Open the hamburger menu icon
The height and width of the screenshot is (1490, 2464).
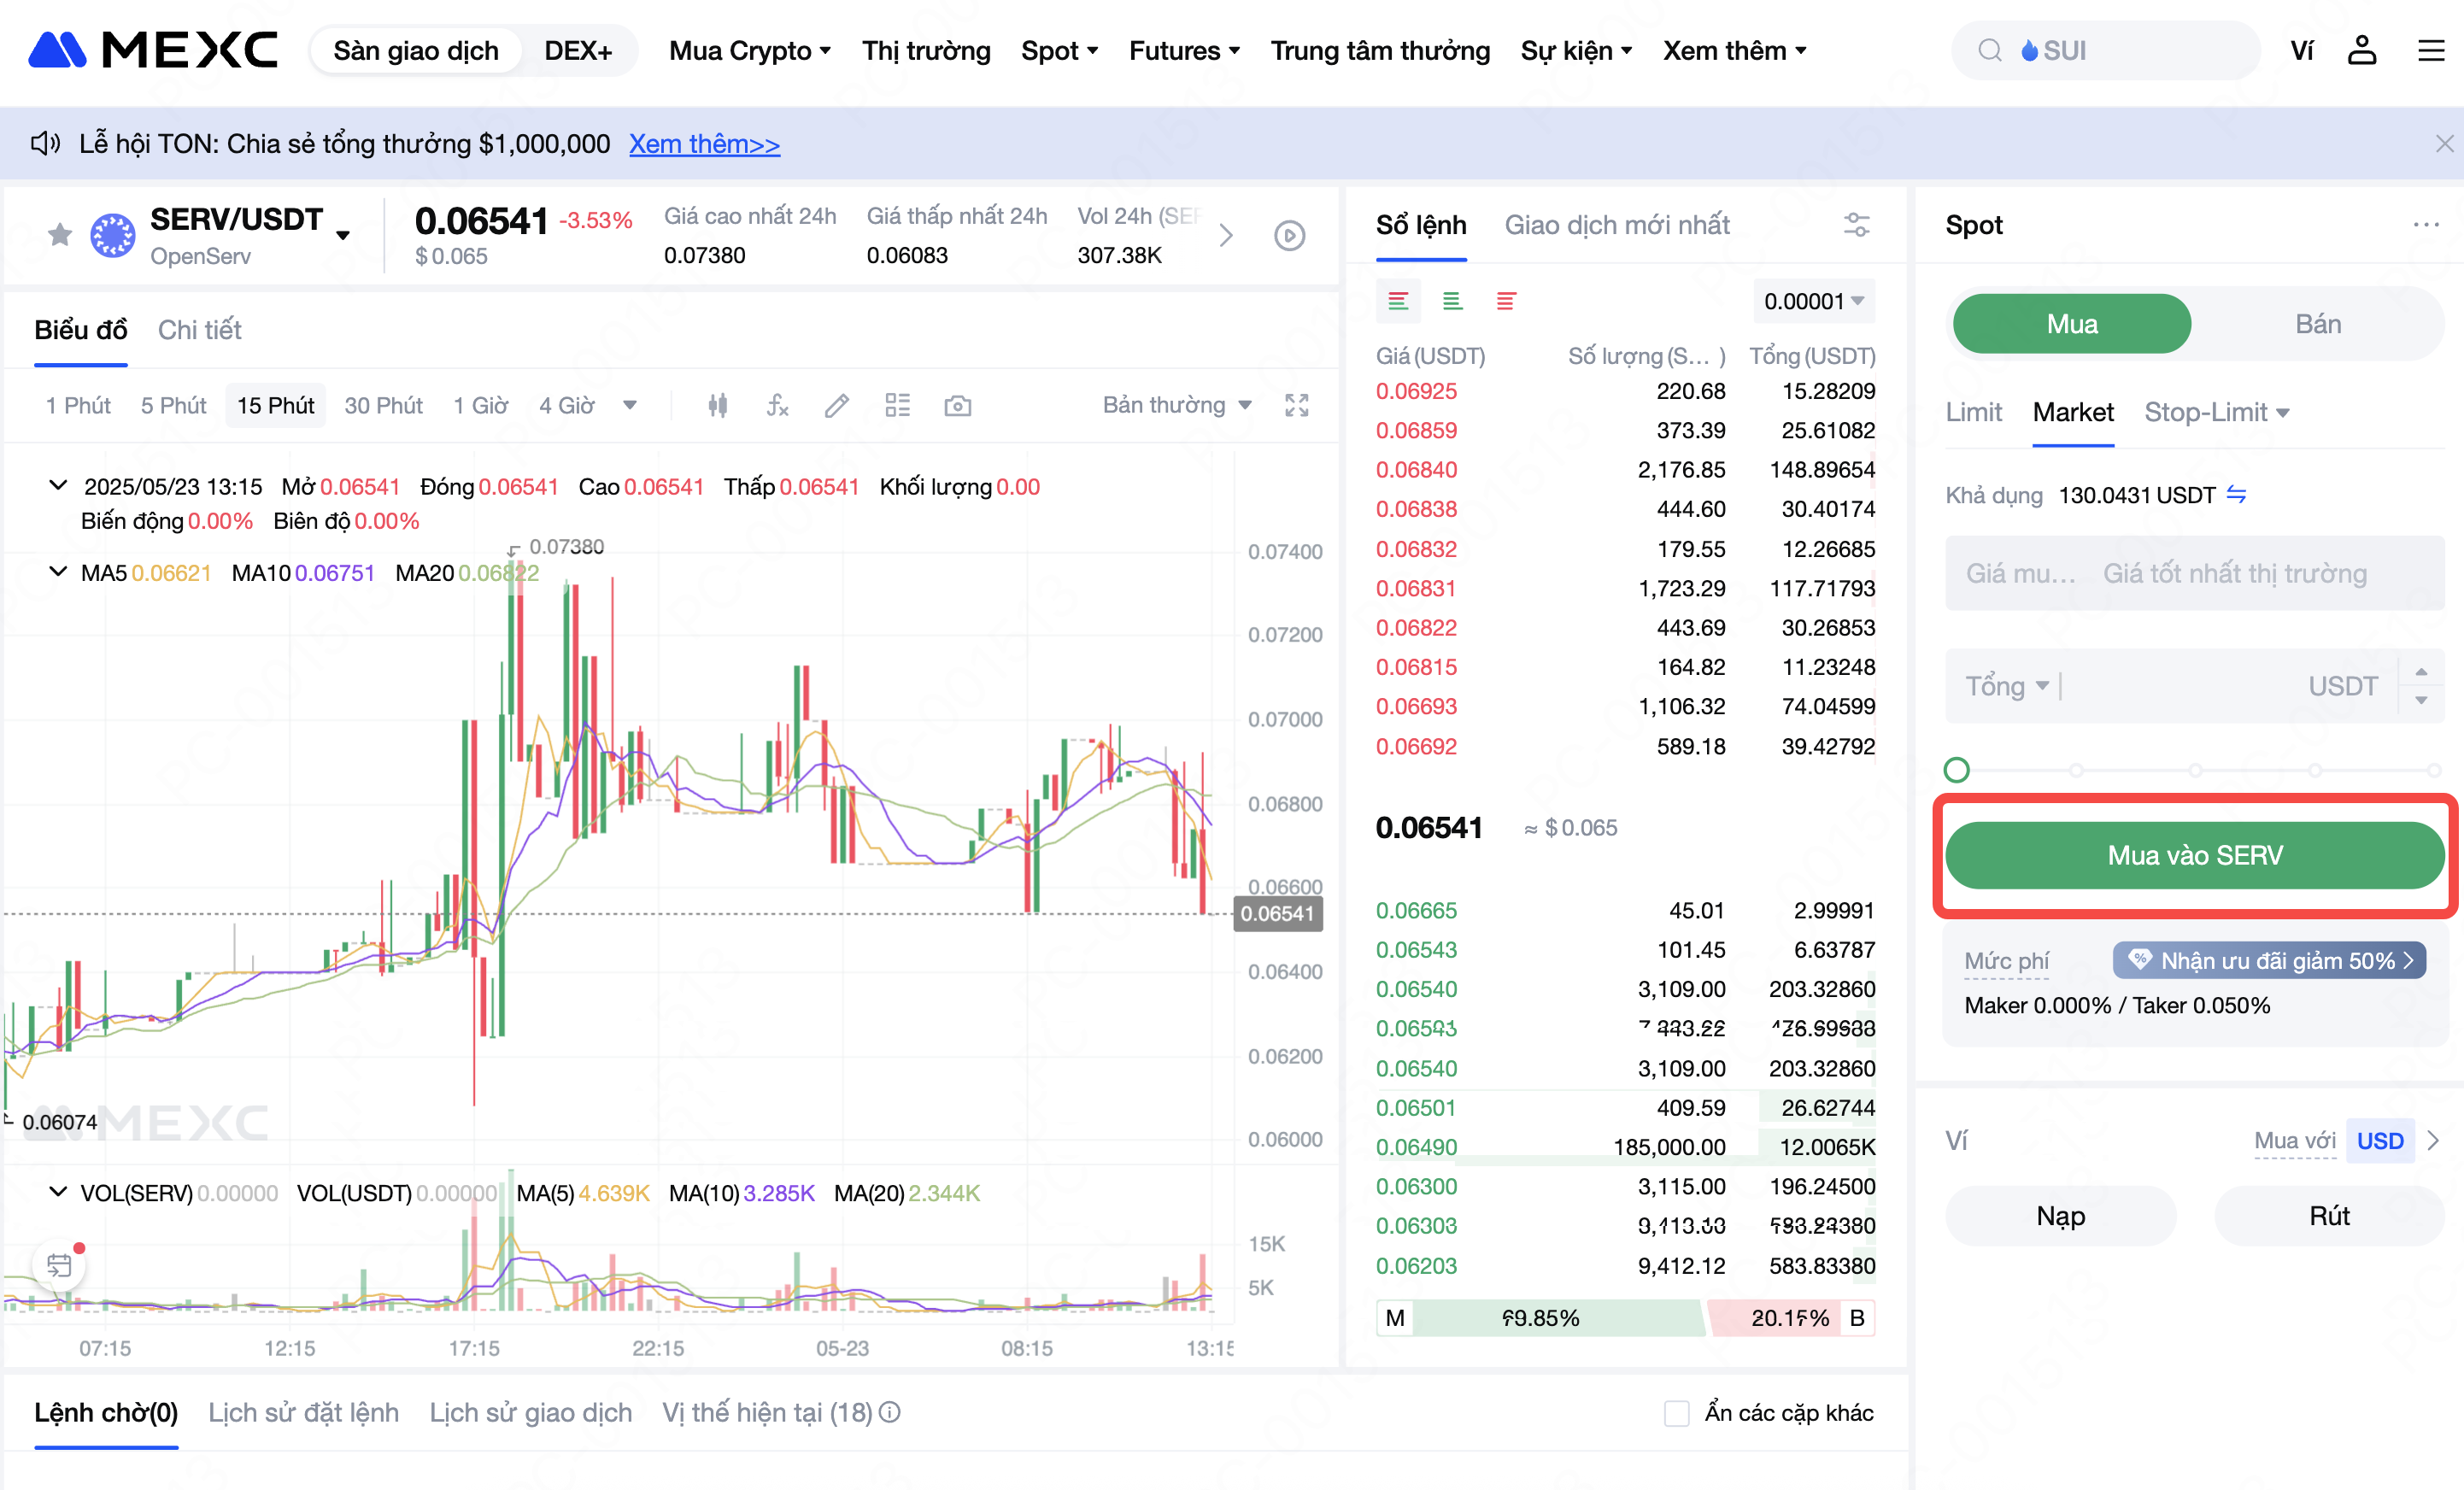point(2431,50)
